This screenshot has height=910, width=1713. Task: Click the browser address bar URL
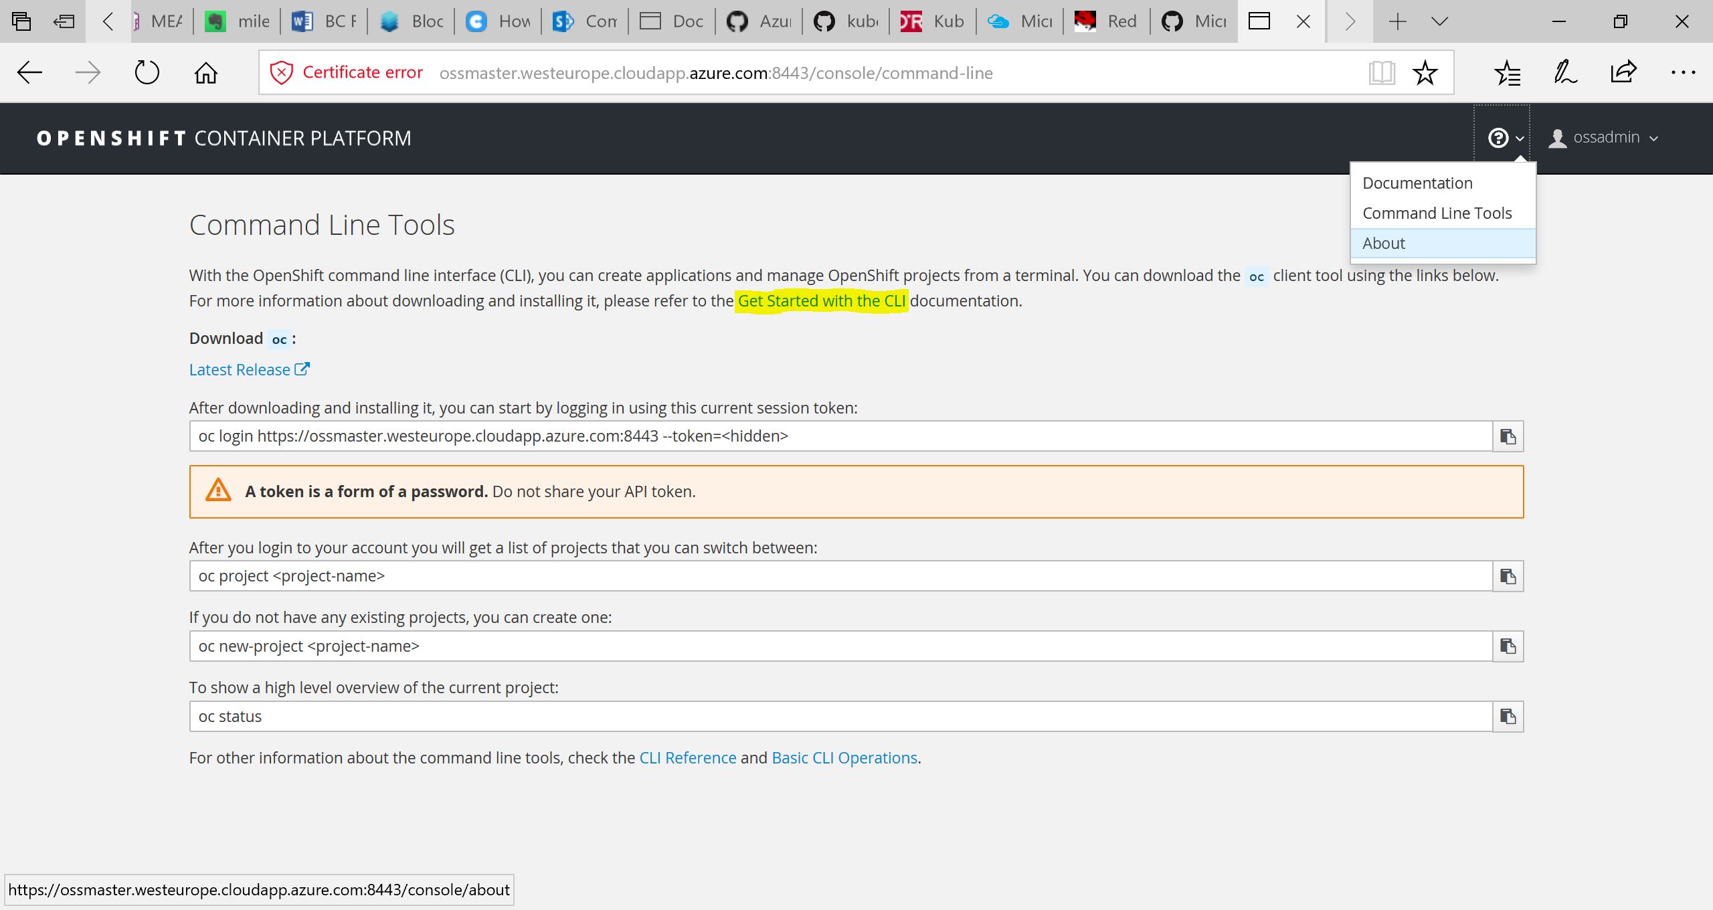[715, 73]
